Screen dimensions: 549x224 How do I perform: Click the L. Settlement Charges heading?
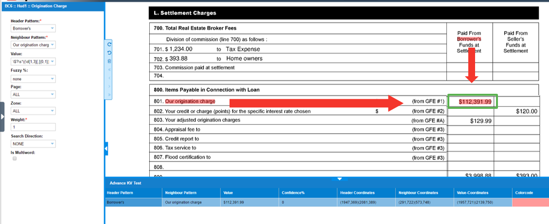click(185, 13)
